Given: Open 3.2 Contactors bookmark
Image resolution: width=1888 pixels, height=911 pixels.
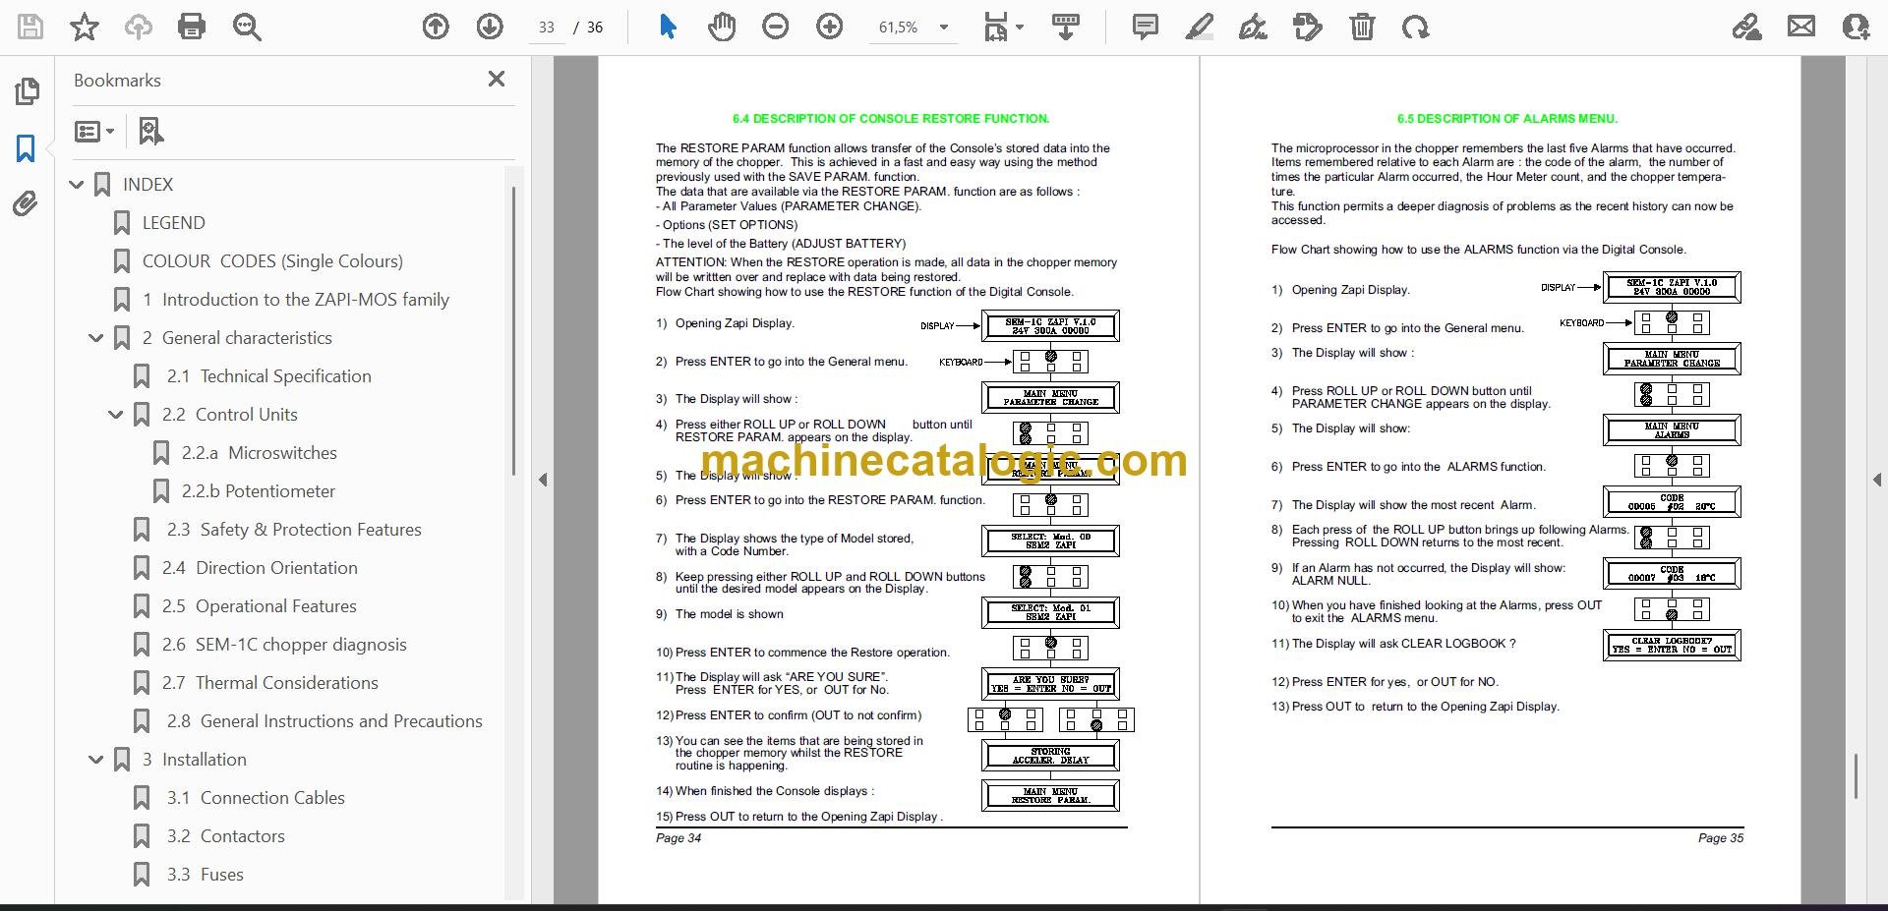Looking at the screenshot, I should (x=225, y=836).
